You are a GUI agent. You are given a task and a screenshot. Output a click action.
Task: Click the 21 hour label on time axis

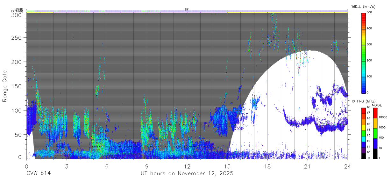coord(308,166)
